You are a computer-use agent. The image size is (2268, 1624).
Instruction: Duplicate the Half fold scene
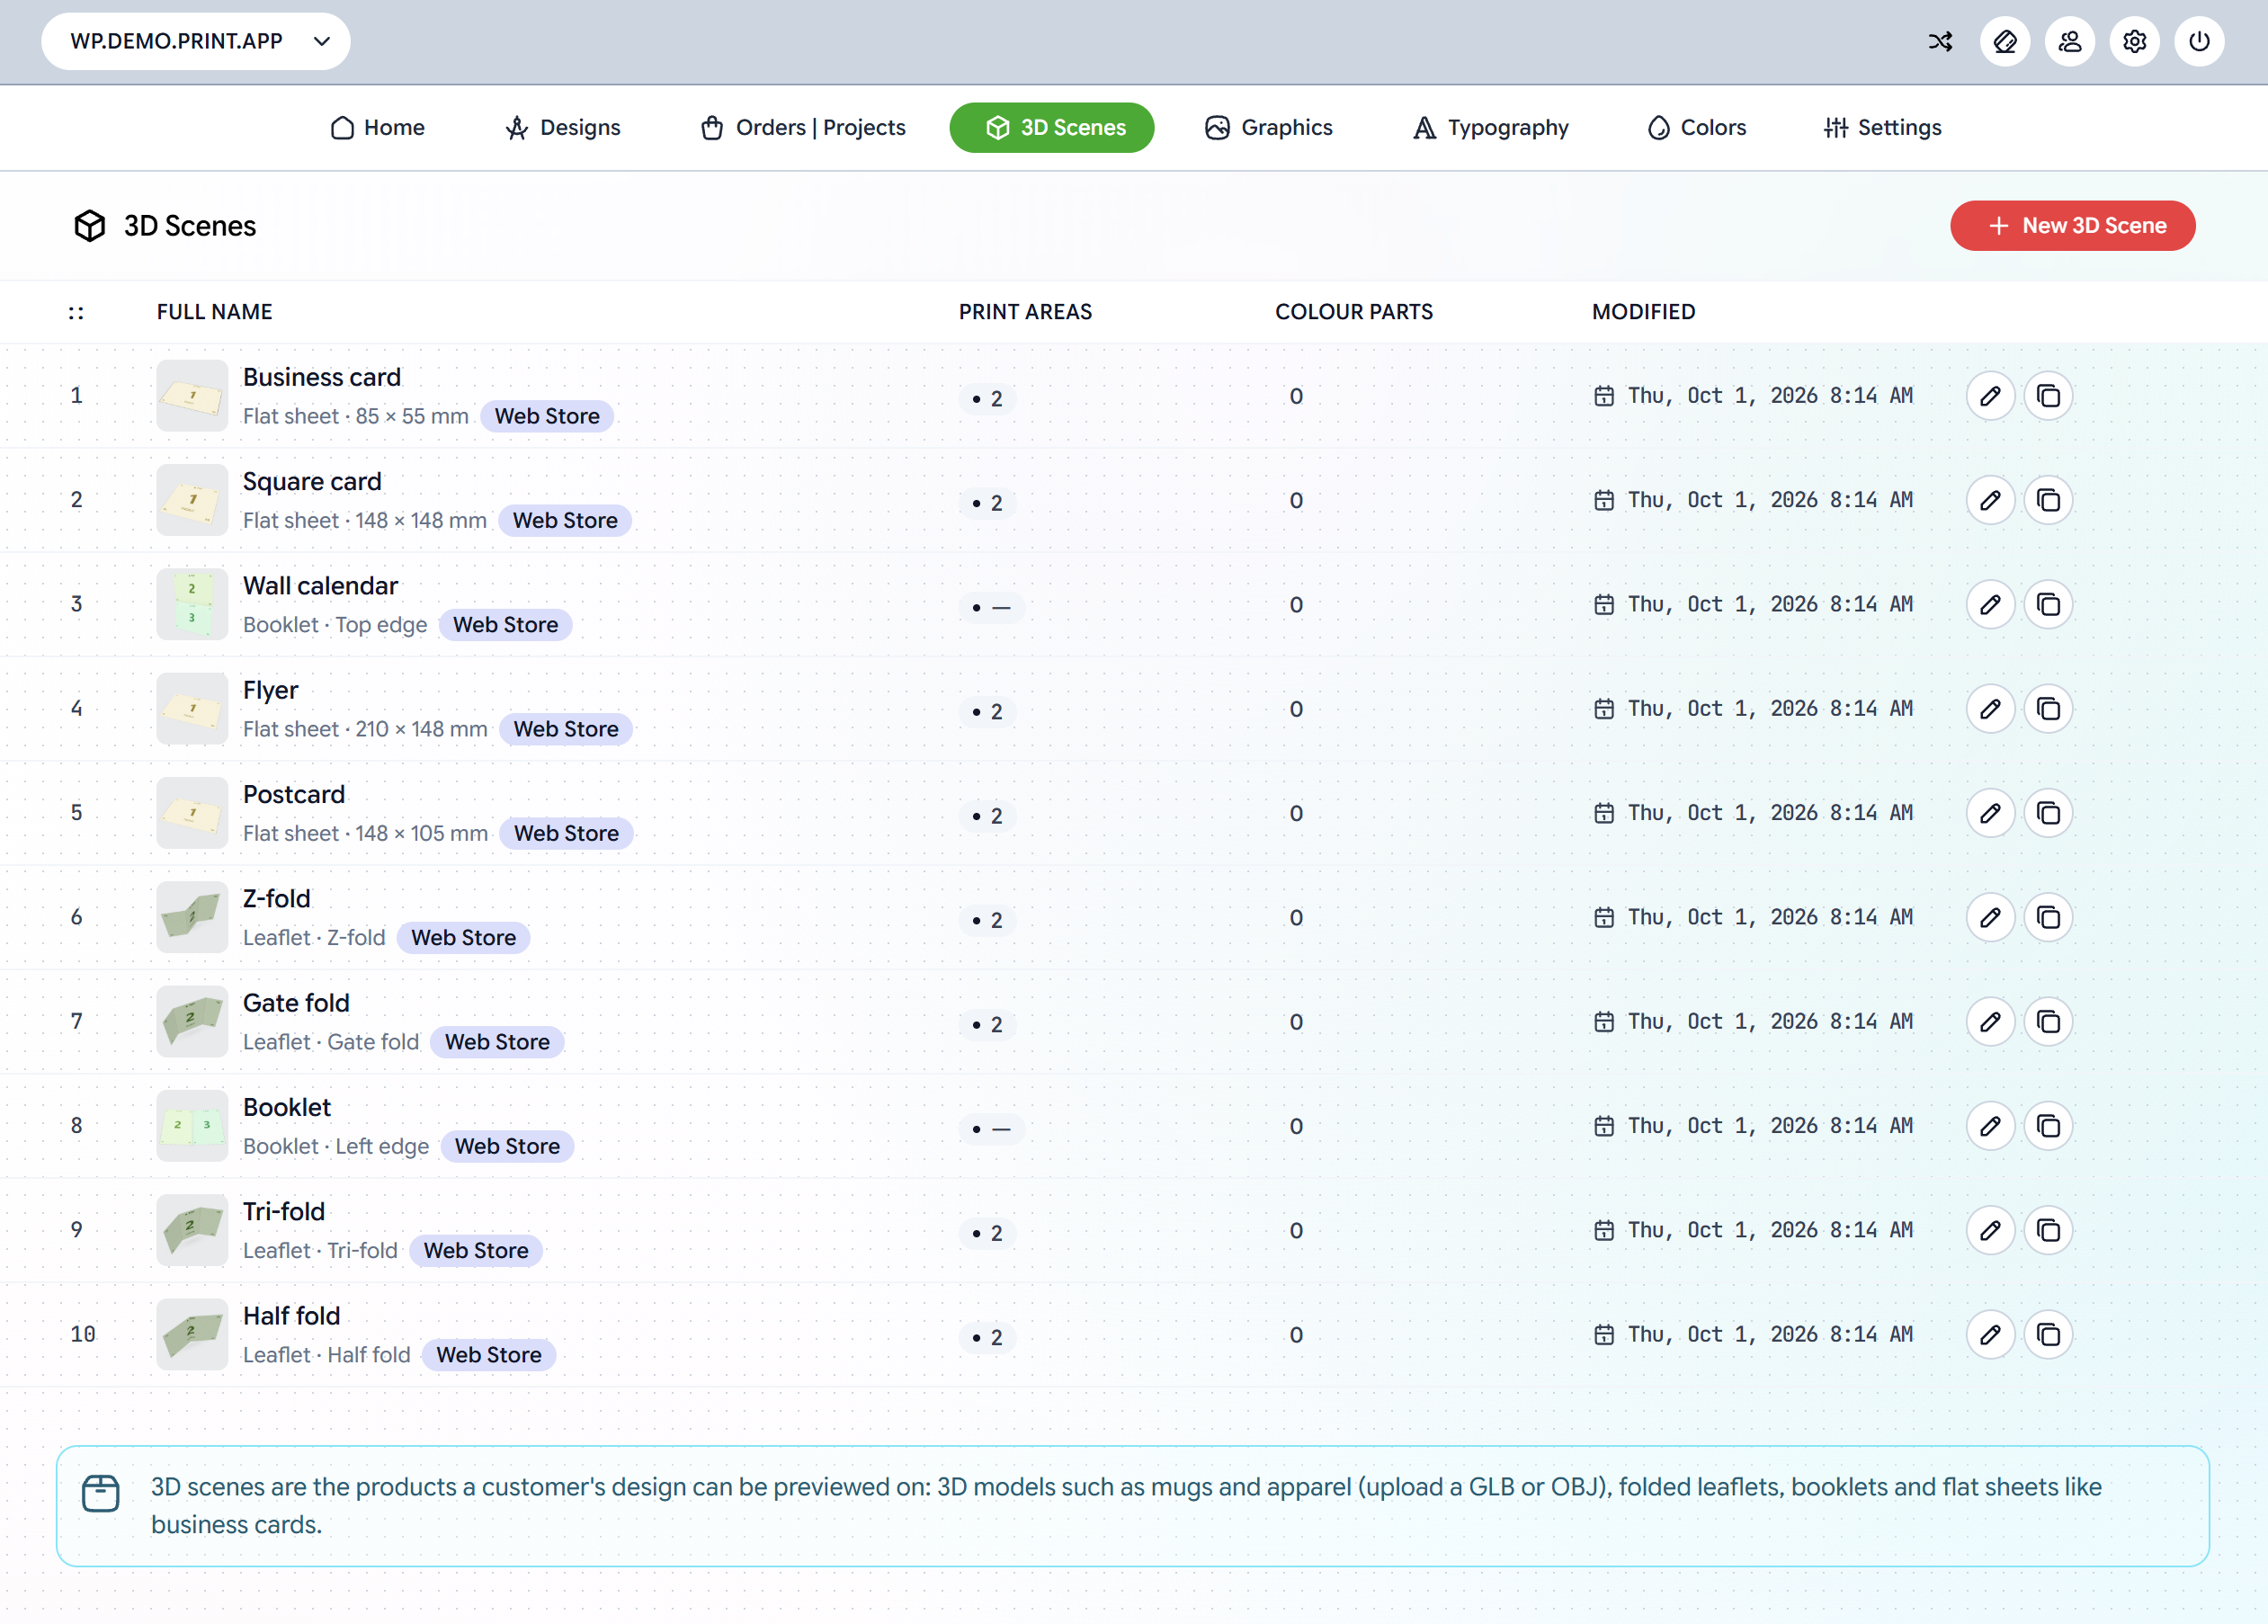click(x=2048, y=1335)
